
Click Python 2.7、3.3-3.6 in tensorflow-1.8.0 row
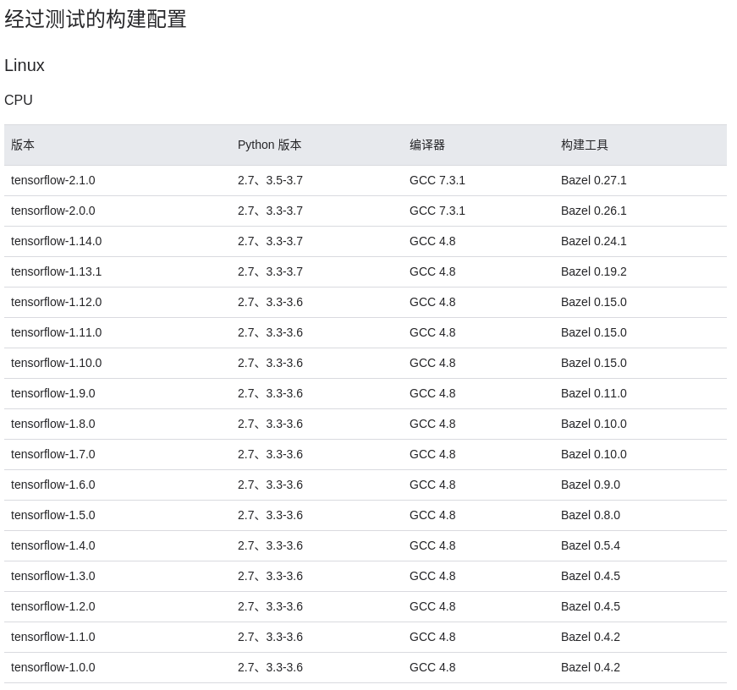point(270,424)
